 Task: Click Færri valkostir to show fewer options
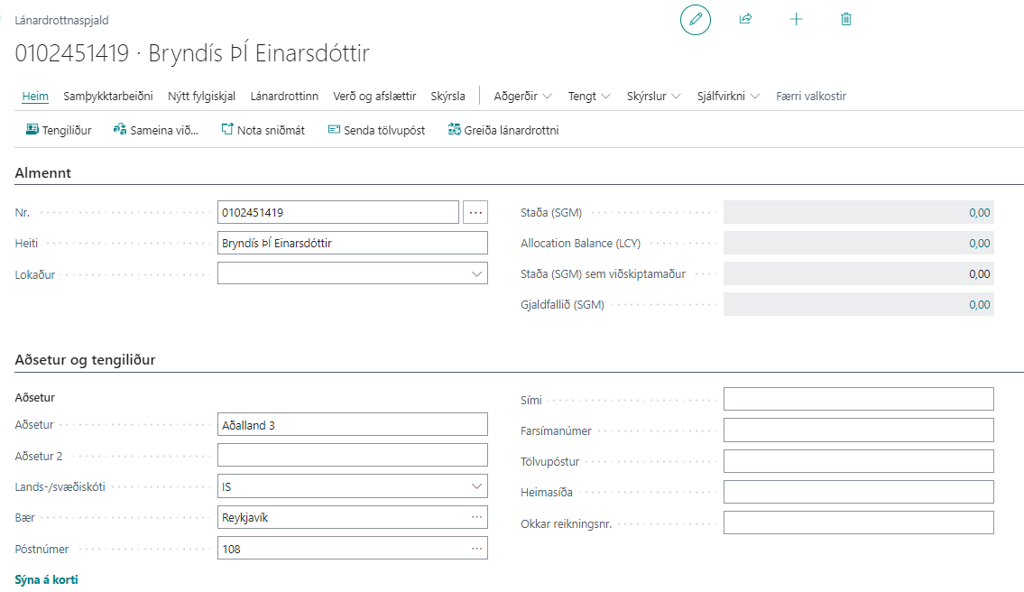click(811, 96)
